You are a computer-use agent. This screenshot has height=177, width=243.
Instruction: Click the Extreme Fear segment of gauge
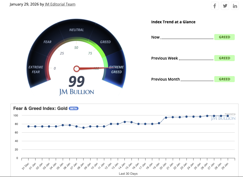[x=36, y=69]
